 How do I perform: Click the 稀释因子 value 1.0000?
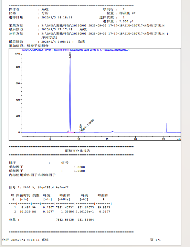click(79, 171)
